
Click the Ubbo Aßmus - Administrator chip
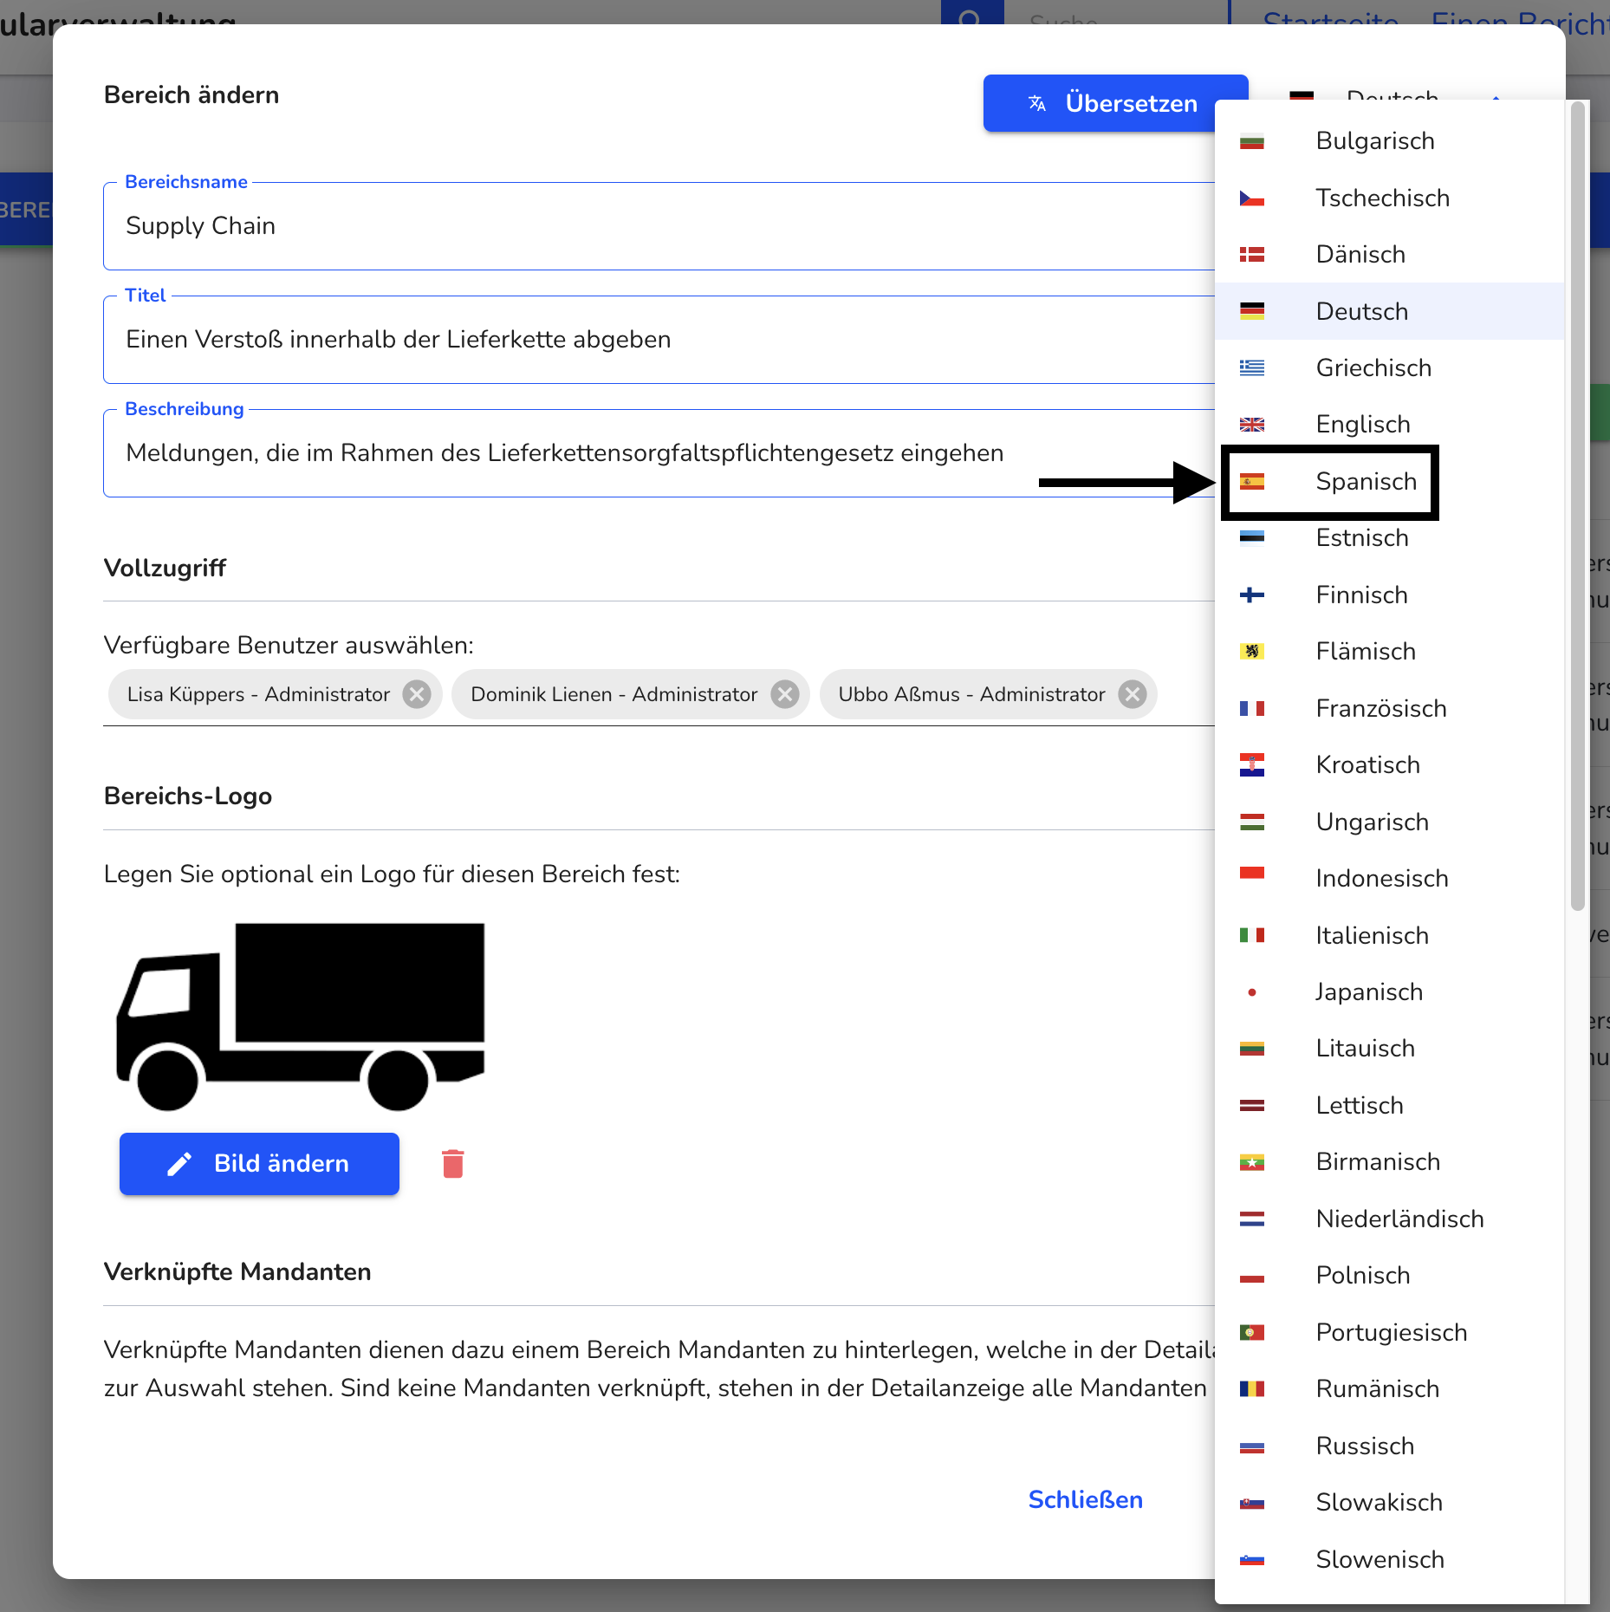click(x=988, y=694)
